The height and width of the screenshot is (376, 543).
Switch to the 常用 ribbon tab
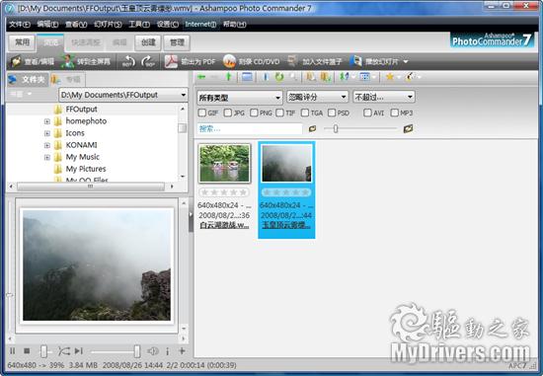point(22,42)
